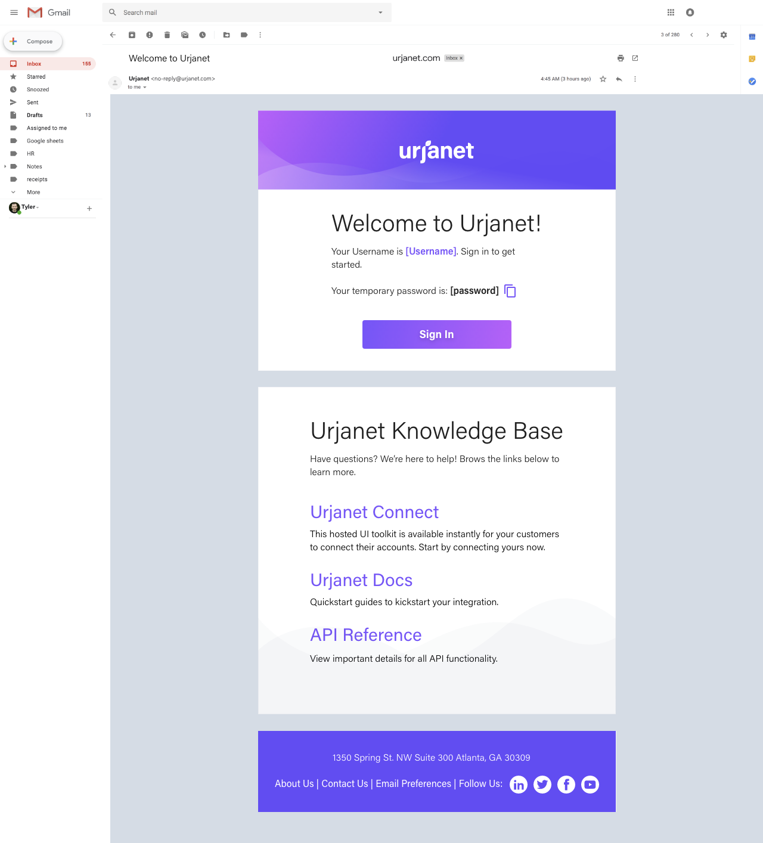
Task: Open the main menu hamburger icon
Action: pos(14,13)
